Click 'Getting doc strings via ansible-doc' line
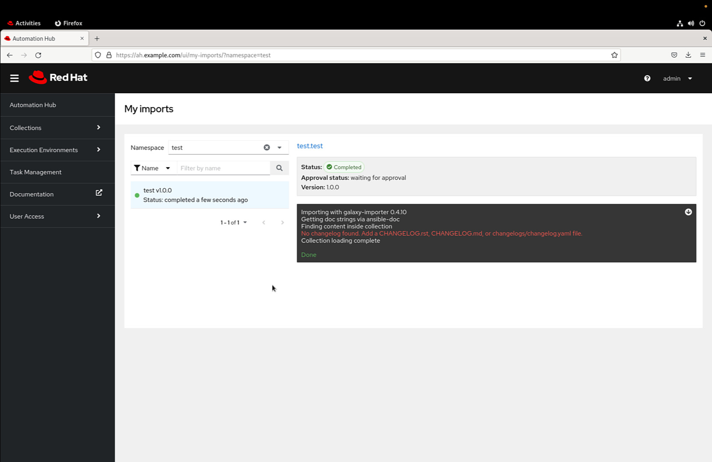712x462 pixels. coord(350,219)
